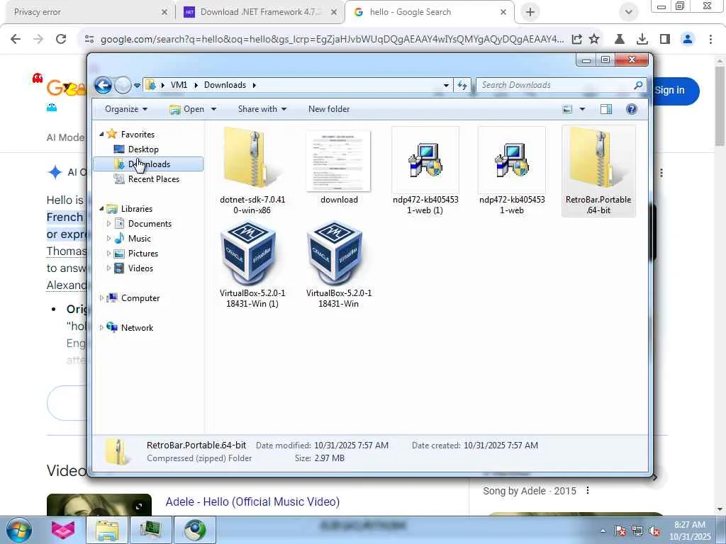Open the browser from taskbar
Viewport: 726px width, 544px height.
195,530
